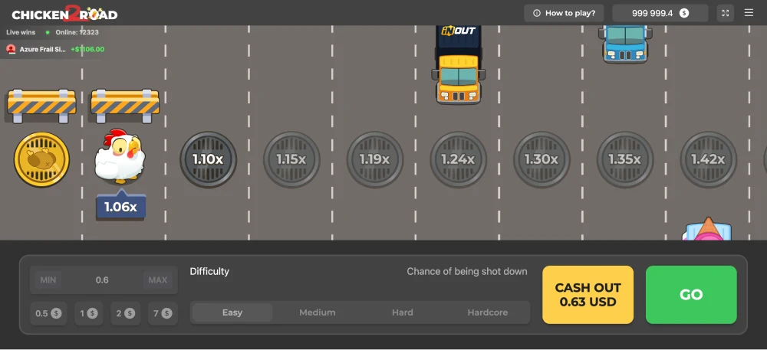
Task: Click the pink vehicle at the bottom of the road
Action: [707, 230]
